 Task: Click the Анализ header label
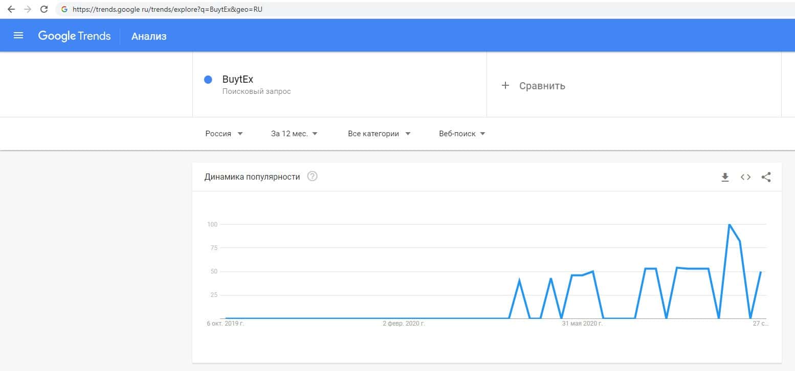point(149,36)
